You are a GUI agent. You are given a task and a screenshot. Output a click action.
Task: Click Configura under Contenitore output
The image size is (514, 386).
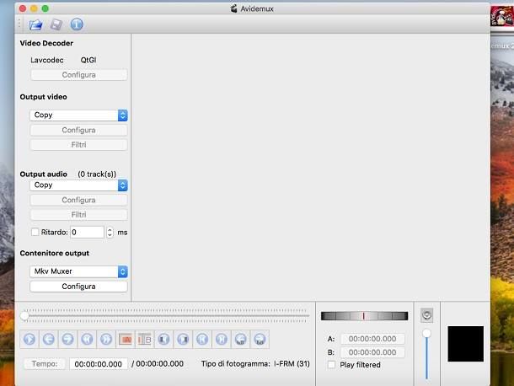pyautogui.click(x=78, y=287)
